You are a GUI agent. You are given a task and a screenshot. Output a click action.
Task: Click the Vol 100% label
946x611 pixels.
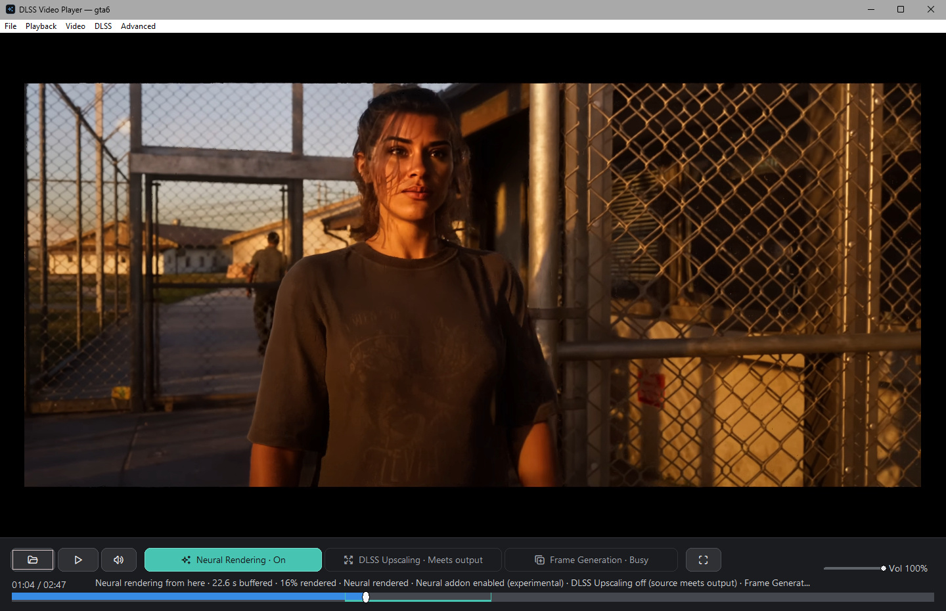(908, 568)
